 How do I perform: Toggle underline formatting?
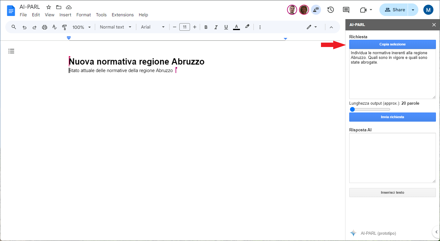(226, 27)
